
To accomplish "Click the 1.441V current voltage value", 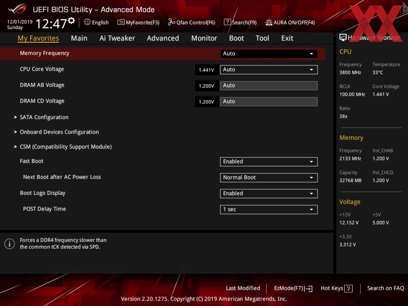I will tap(206, 70).
